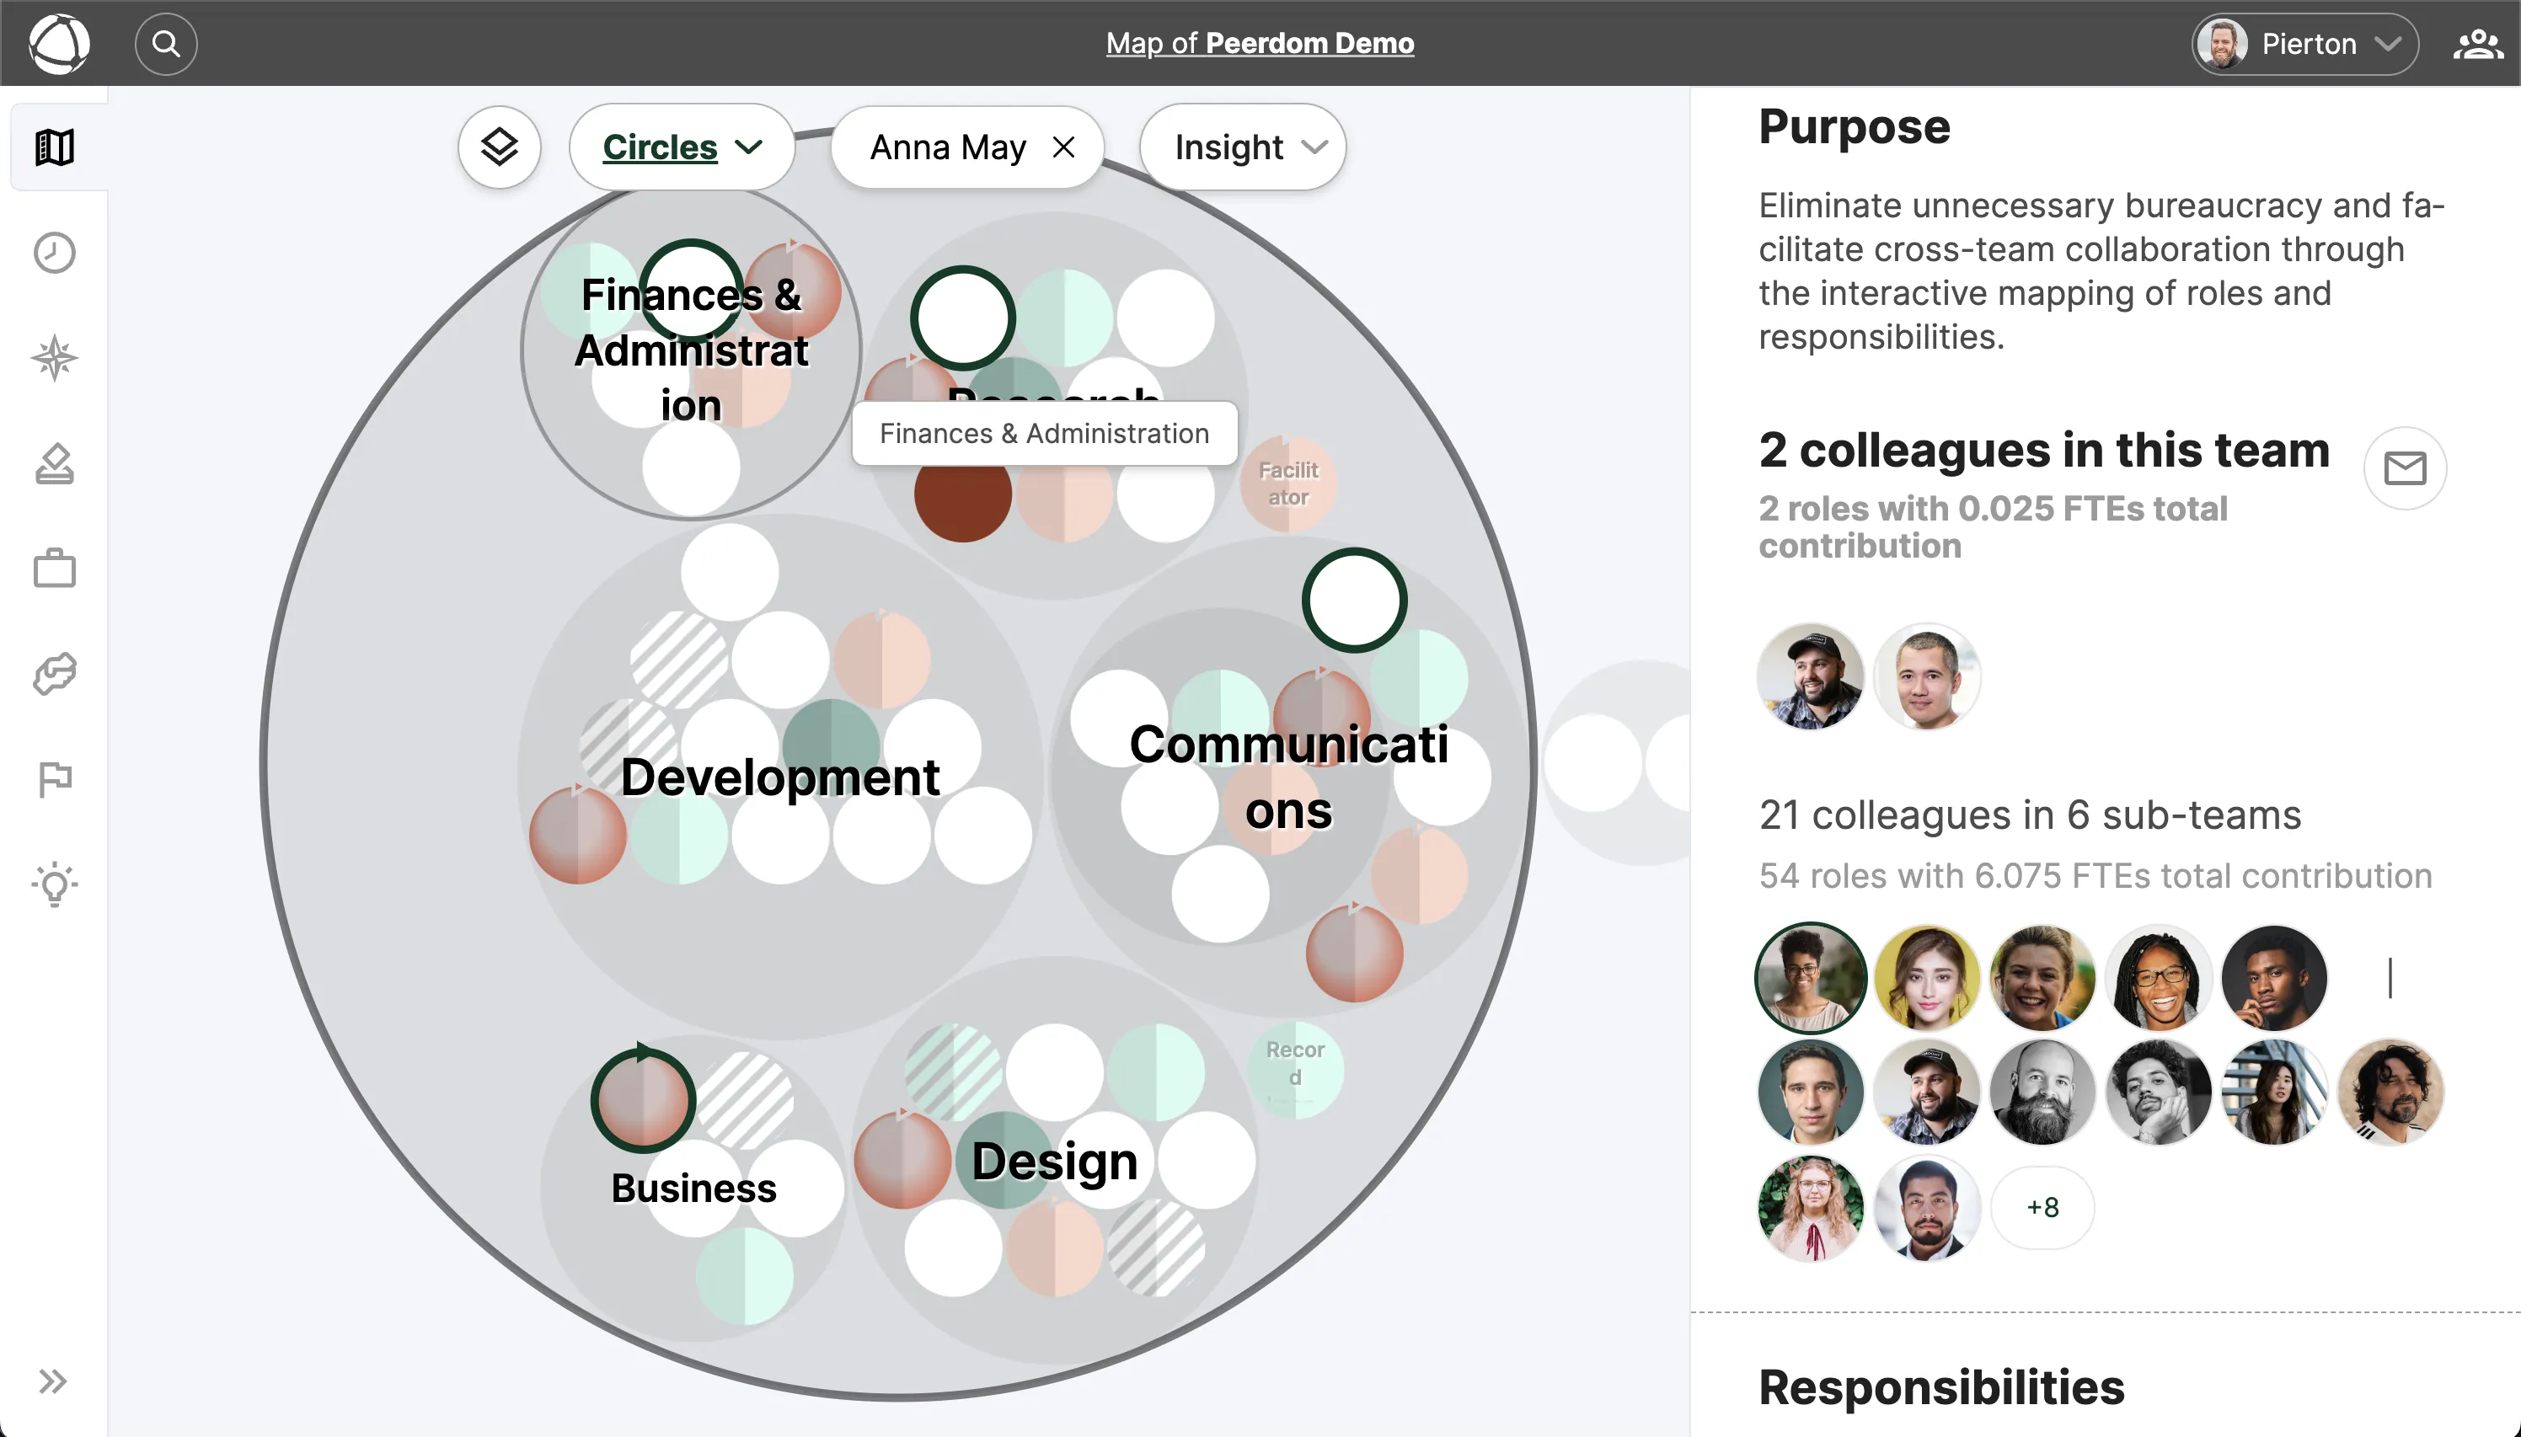Click the Finances & Administration circle
This screenshot has height=1437, width=2521.
(x=693, y=346)
